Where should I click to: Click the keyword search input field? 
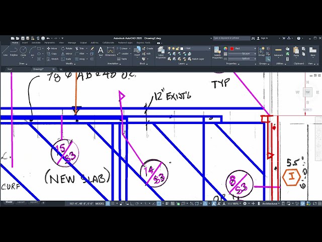coord(231,38)
